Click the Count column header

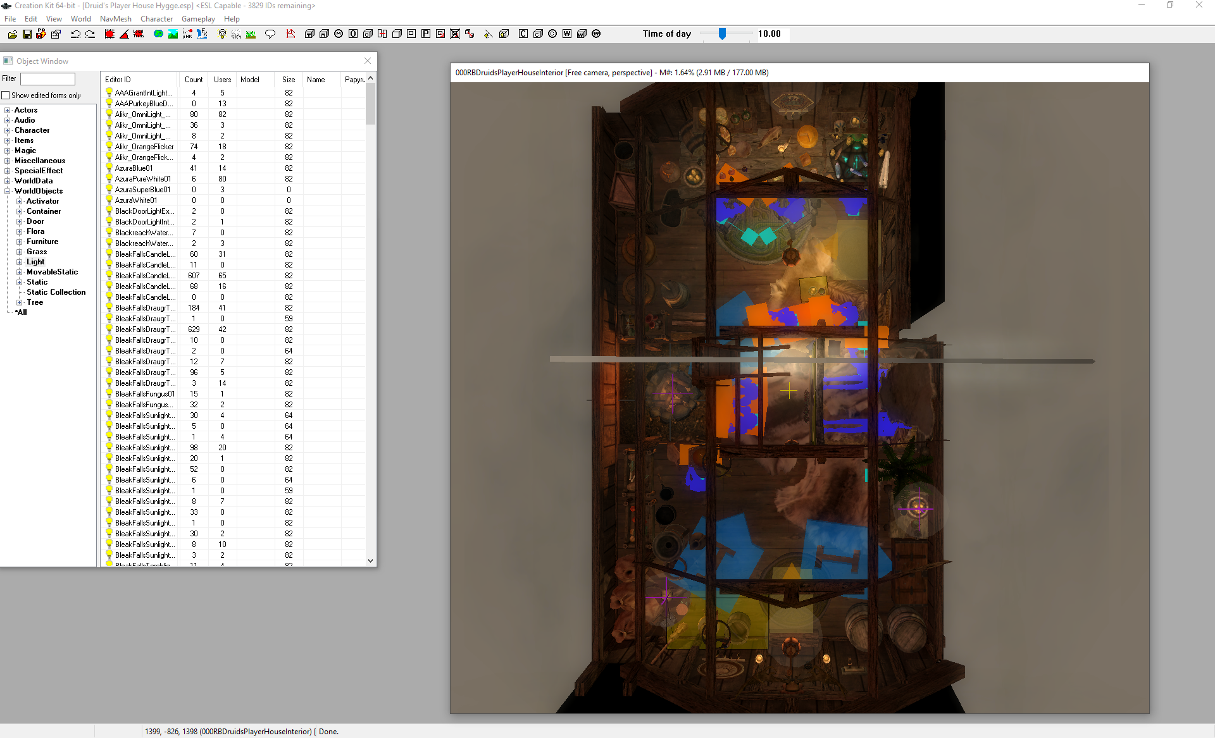click(x=194, y=80)
